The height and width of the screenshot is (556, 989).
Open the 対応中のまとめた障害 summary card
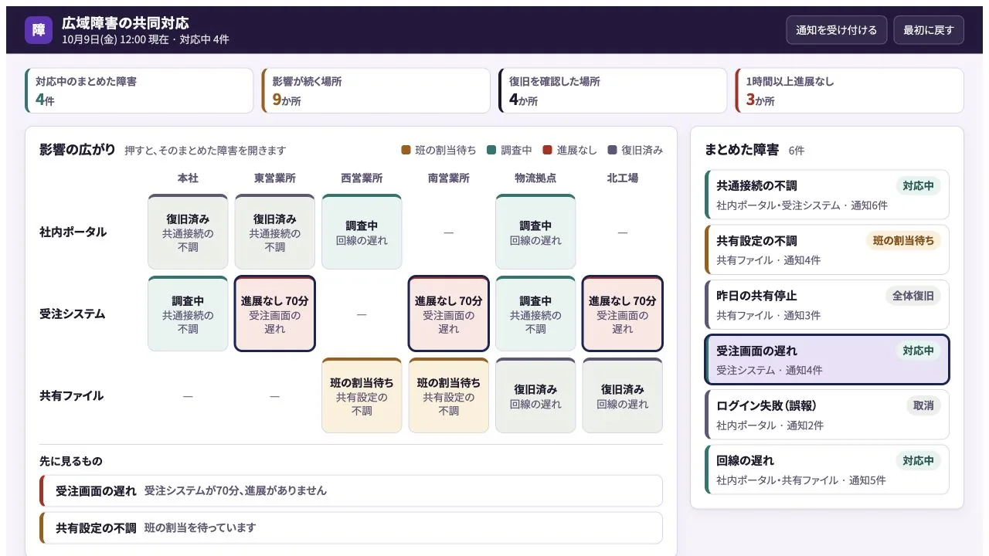pyautogui.click(x=139, y=90)
